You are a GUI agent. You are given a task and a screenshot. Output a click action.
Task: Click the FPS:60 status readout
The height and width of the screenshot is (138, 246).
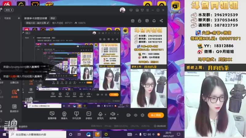108,126
